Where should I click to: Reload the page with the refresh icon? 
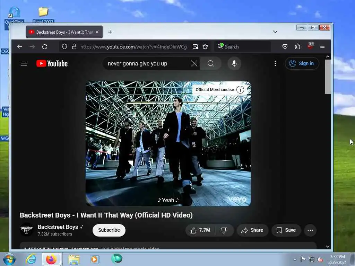click(45, 47)
